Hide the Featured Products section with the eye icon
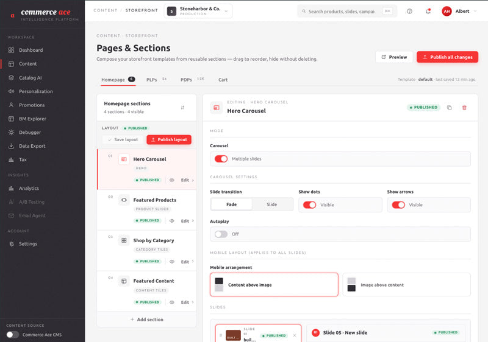The image size is (488, 342). 172,221
